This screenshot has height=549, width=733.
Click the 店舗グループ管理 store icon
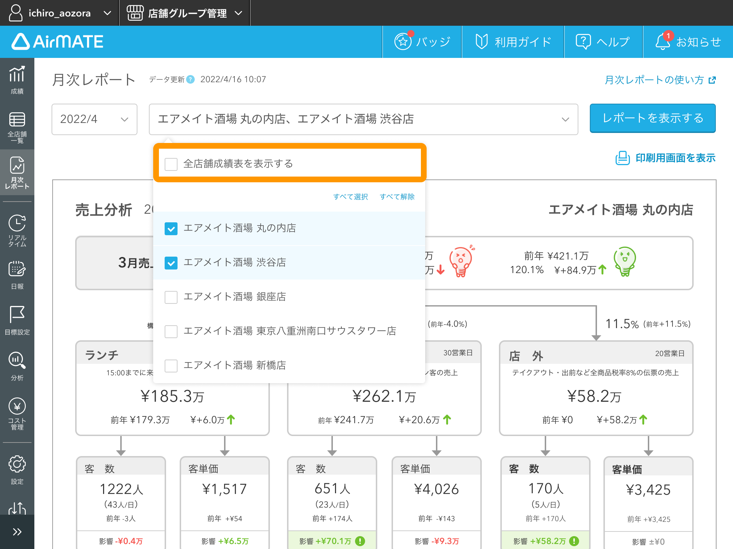click(135, 13)
